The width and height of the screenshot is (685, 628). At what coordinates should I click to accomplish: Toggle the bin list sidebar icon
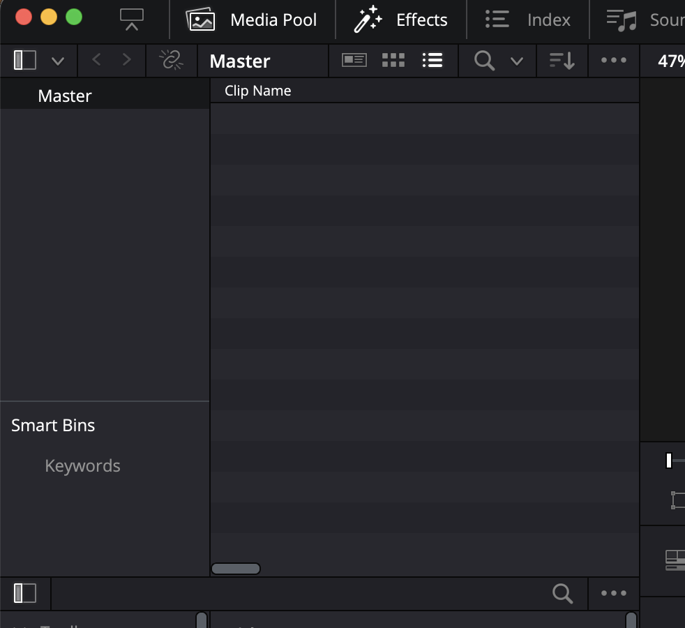[25, 61]
